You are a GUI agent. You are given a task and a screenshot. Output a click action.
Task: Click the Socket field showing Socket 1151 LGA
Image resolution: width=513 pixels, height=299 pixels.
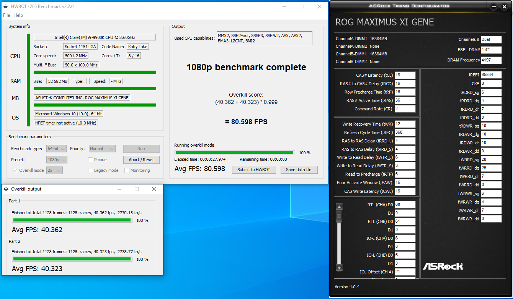[x=81, y=47]
